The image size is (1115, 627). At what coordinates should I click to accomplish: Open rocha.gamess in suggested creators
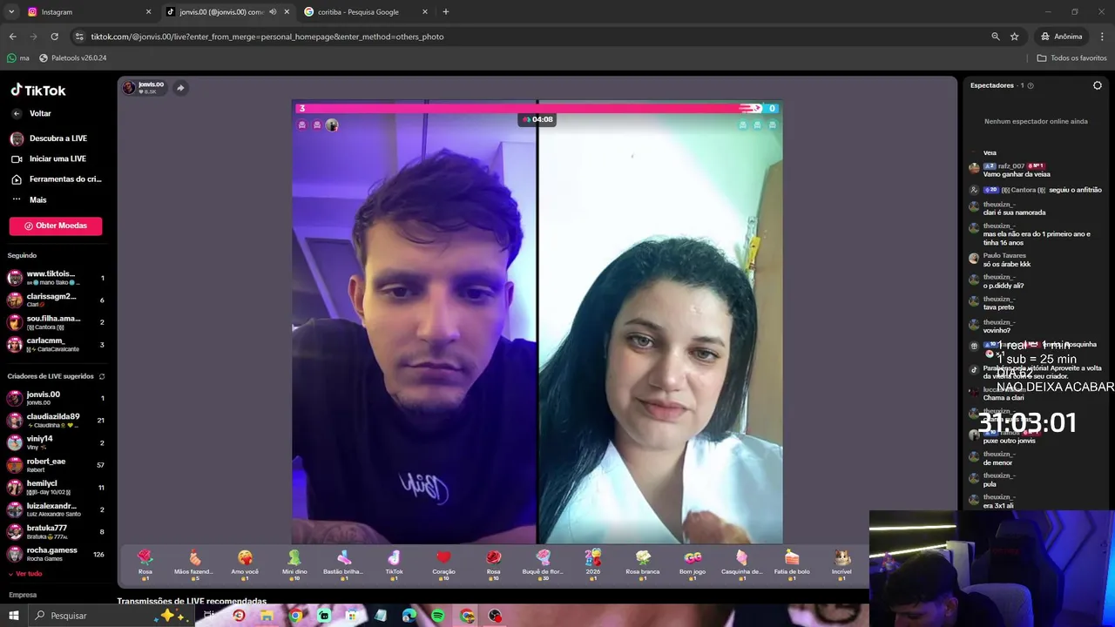point(56,554)
